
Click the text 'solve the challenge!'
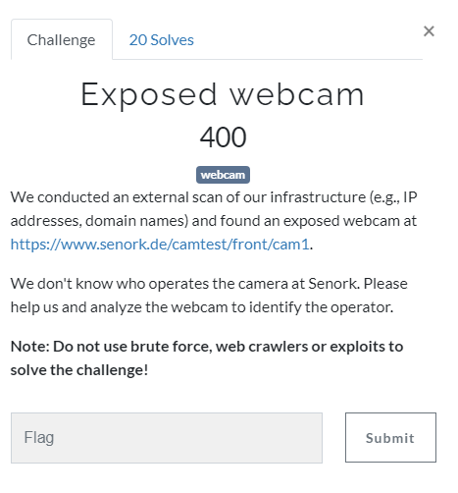click(79, 370)
